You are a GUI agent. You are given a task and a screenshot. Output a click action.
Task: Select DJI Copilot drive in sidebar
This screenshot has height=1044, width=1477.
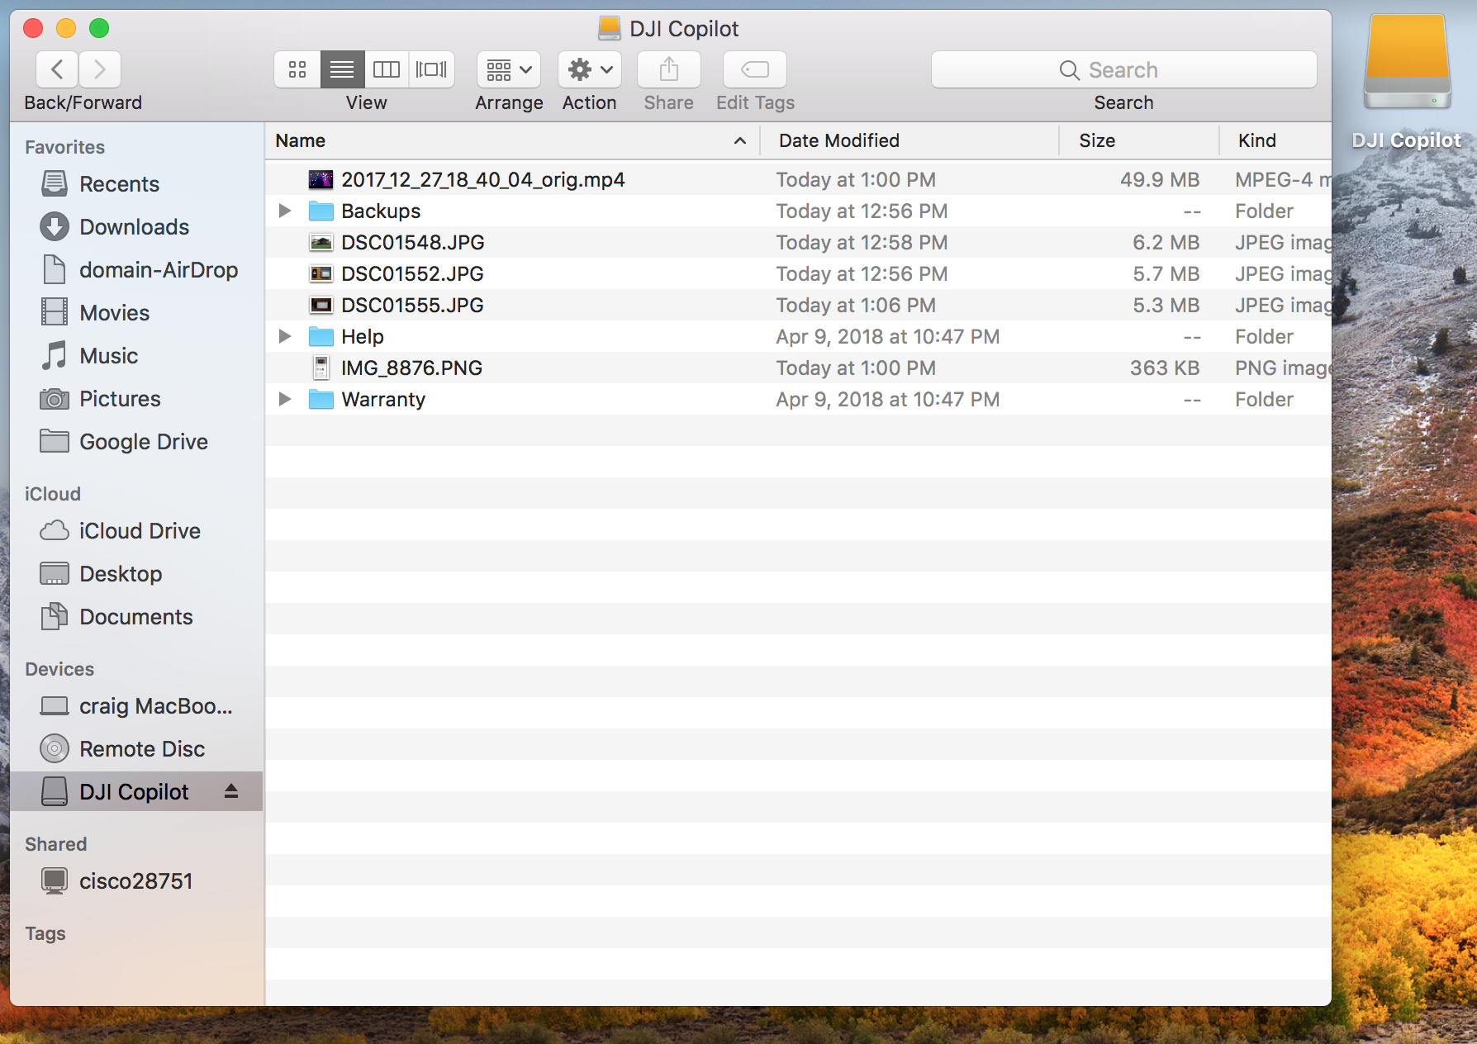136,791
